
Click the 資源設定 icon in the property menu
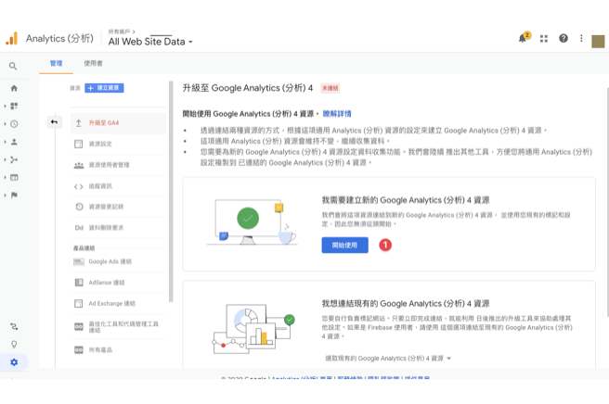tap(79, 144)
